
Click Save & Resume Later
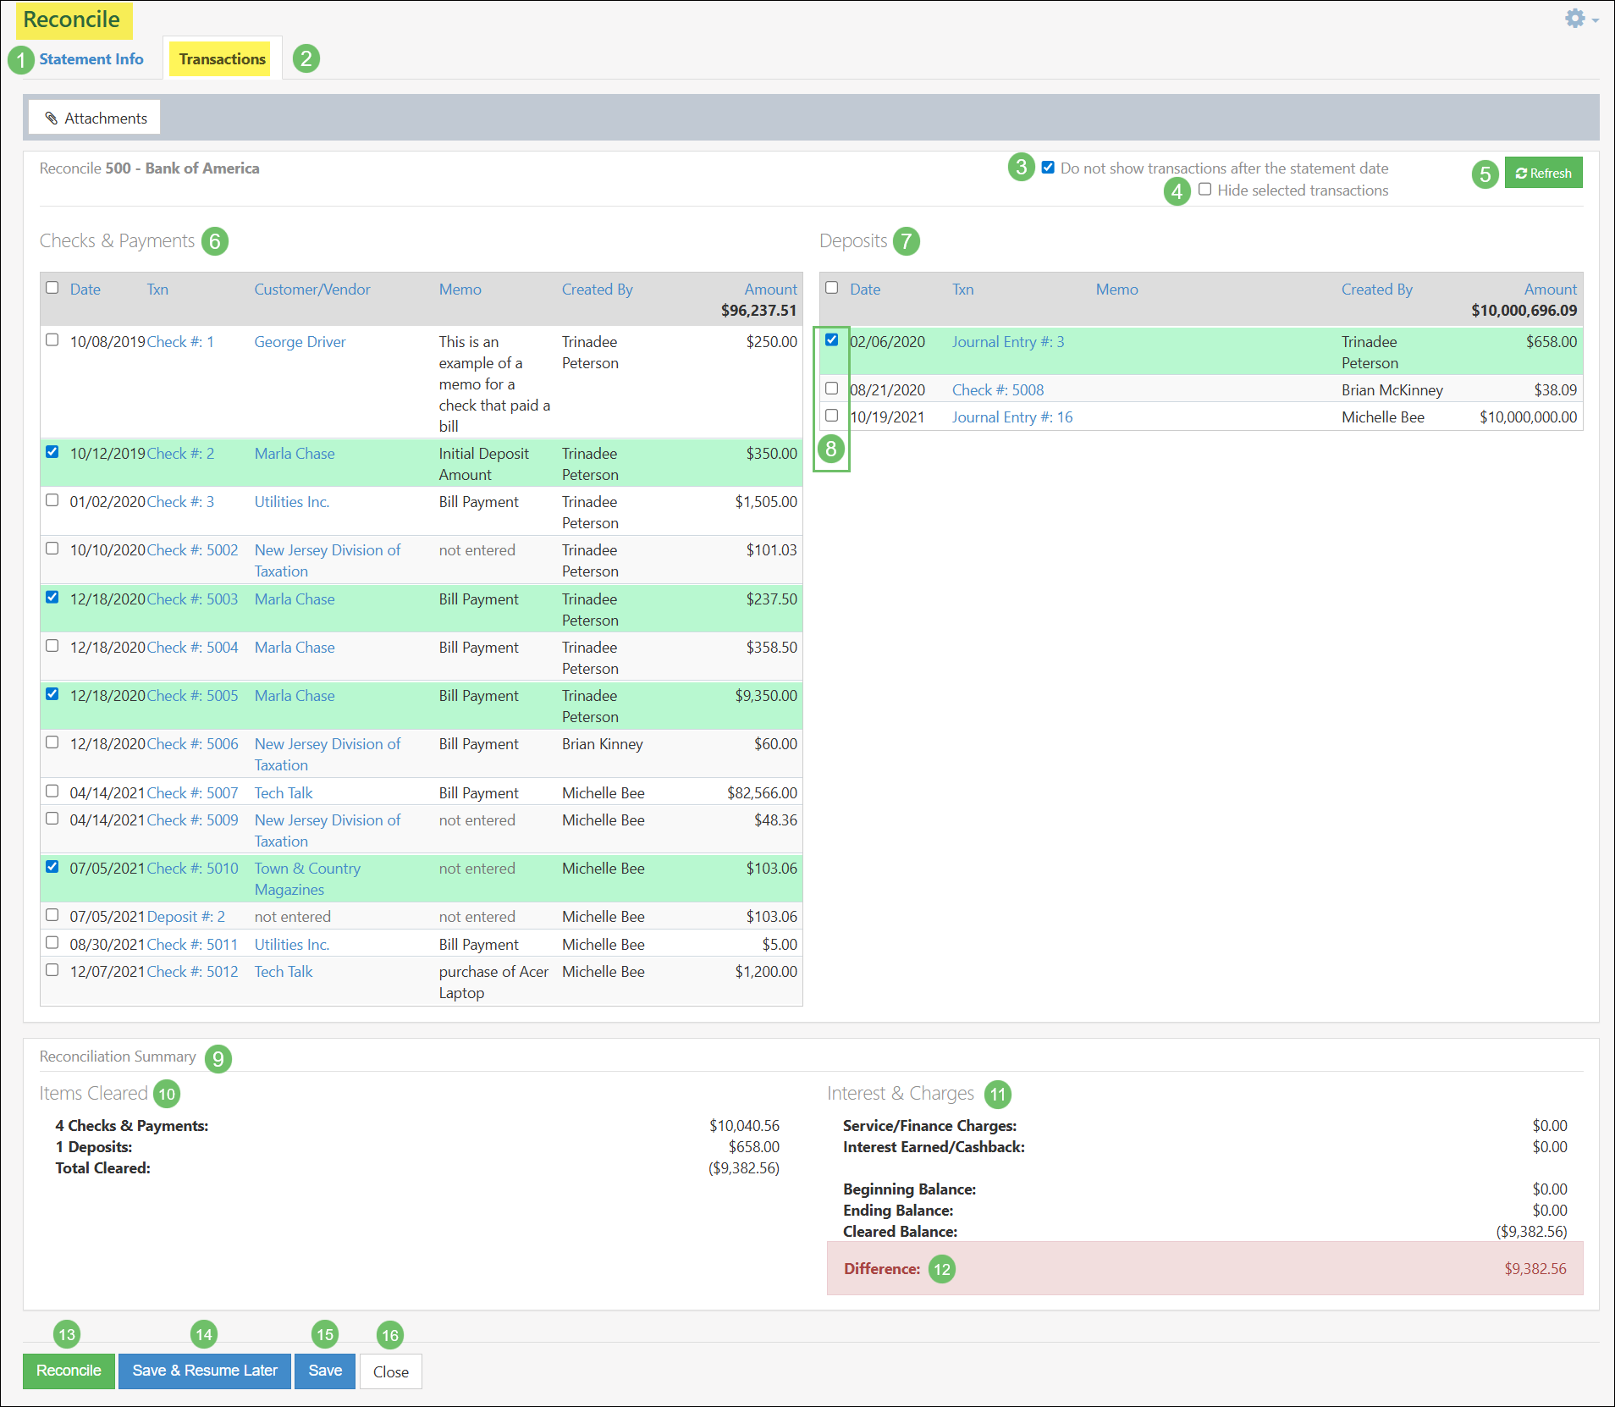(x=204, y=1371)
